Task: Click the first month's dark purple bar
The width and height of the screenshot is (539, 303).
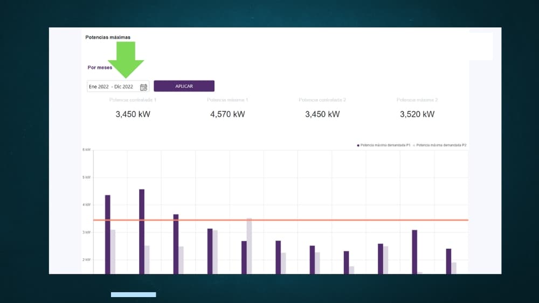Action: 108,234
